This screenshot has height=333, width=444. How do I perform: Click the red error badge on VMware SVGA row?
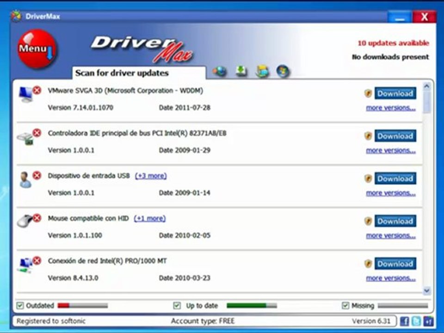(37, 90)
